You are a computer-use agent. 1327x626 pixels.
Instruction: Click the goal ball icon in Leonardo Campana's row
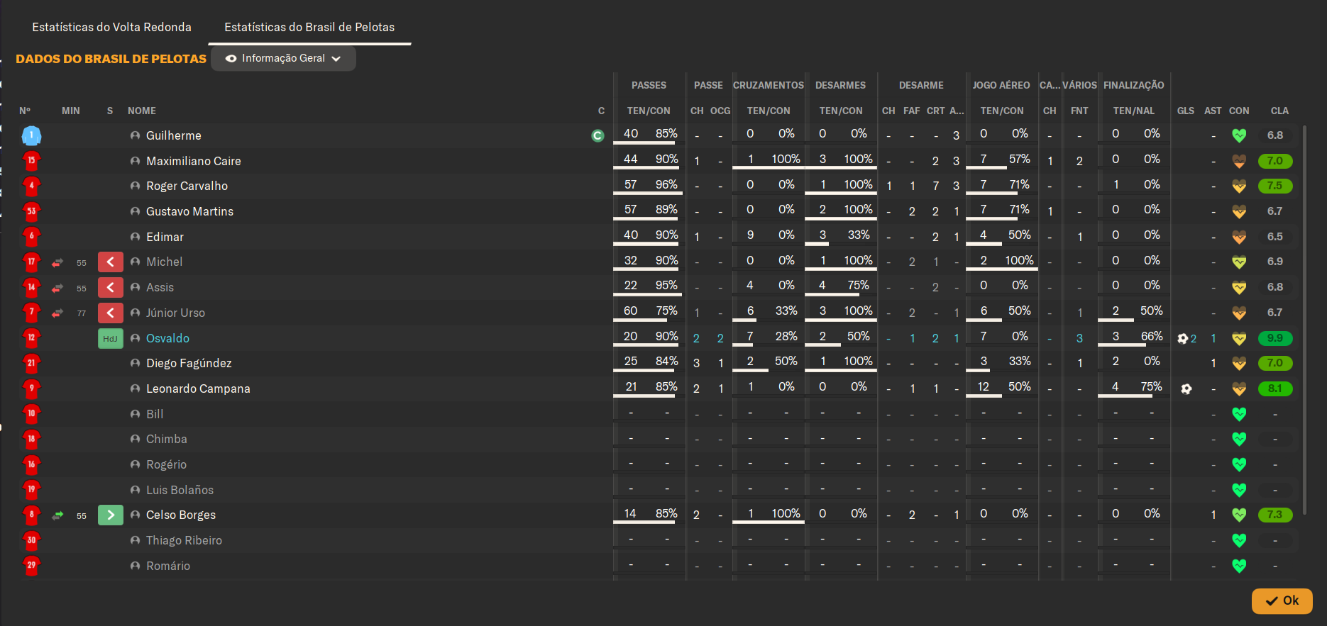[x=1186, y=389]
